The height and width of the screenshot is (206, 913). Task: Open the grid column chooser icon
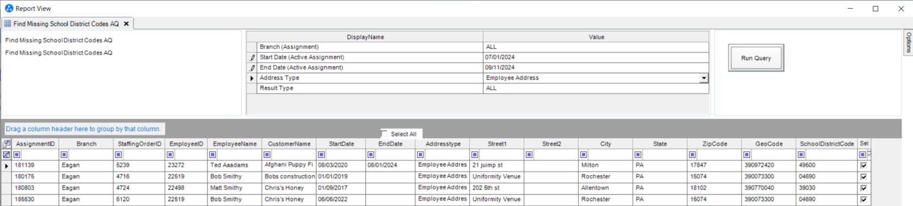point(7,144)
